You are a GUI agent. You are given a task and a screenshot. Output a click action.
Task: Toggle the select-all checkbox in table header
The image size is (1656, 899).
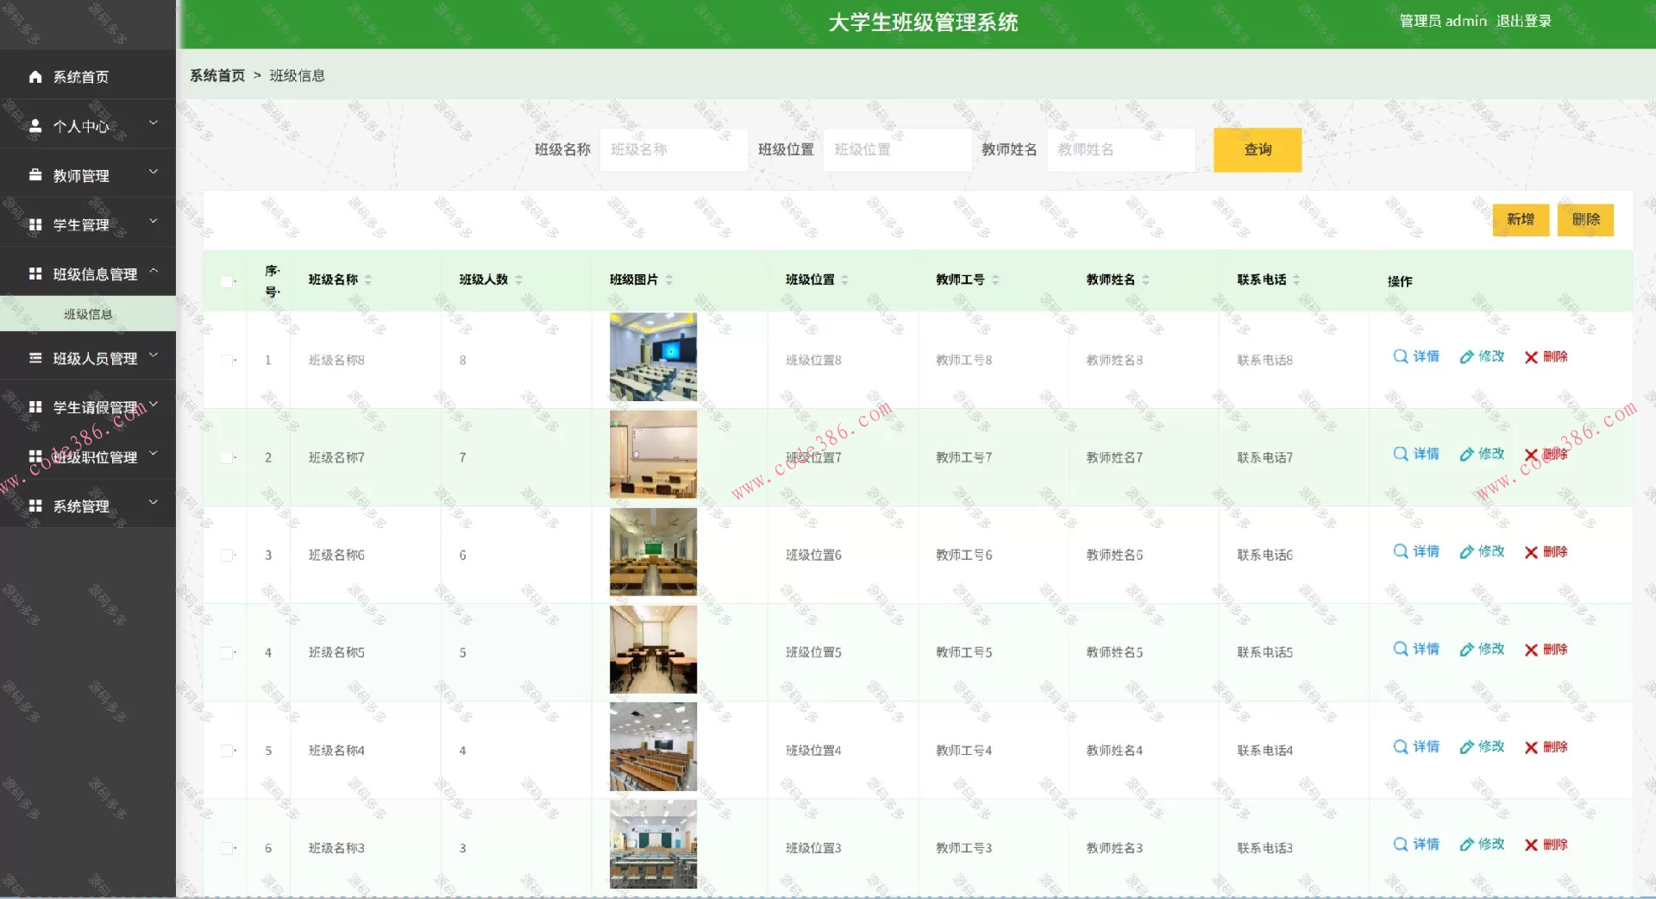coord(226,280)
